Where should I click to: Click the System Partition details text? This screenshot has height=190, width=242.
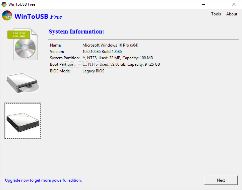click(x=118, y=58)
